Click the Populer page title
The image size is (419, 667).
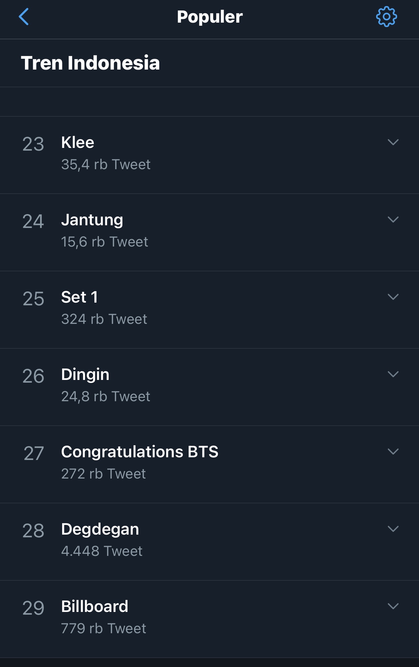click(210, 17)
